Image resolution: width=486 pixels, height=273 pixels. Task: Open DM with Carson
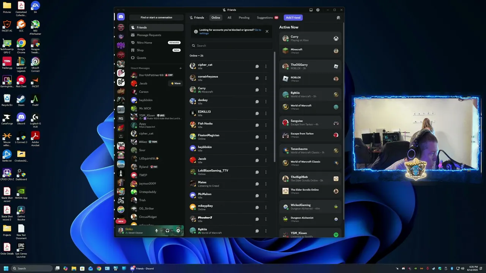point(156,92)
